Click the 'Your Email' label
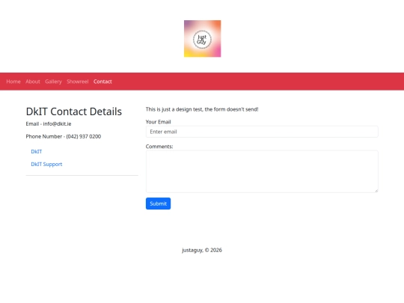The width and height of the screenshot is (404, 303). pos(158,122)
